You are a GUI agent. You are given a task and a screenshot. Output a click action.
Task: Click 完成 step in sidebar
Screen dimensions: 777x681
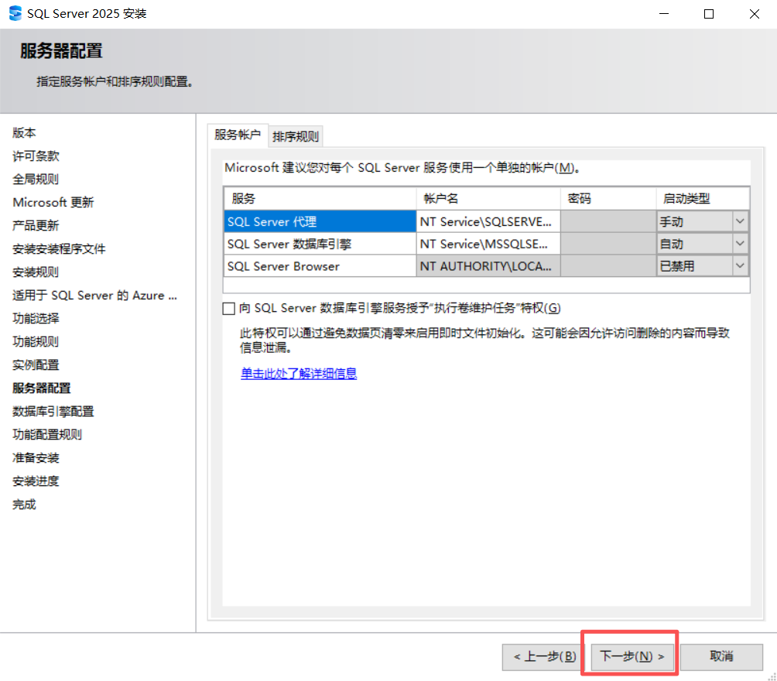(x=24, y=505)
